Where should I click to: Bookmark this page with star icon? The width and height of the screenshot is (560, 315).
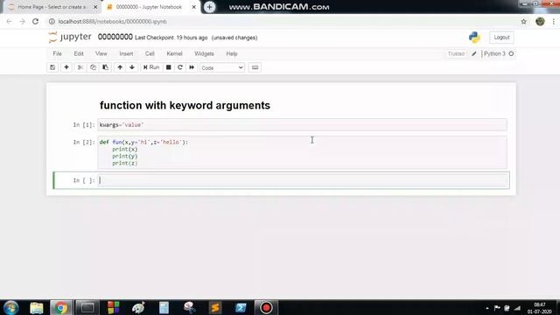(x=523, y=21)
